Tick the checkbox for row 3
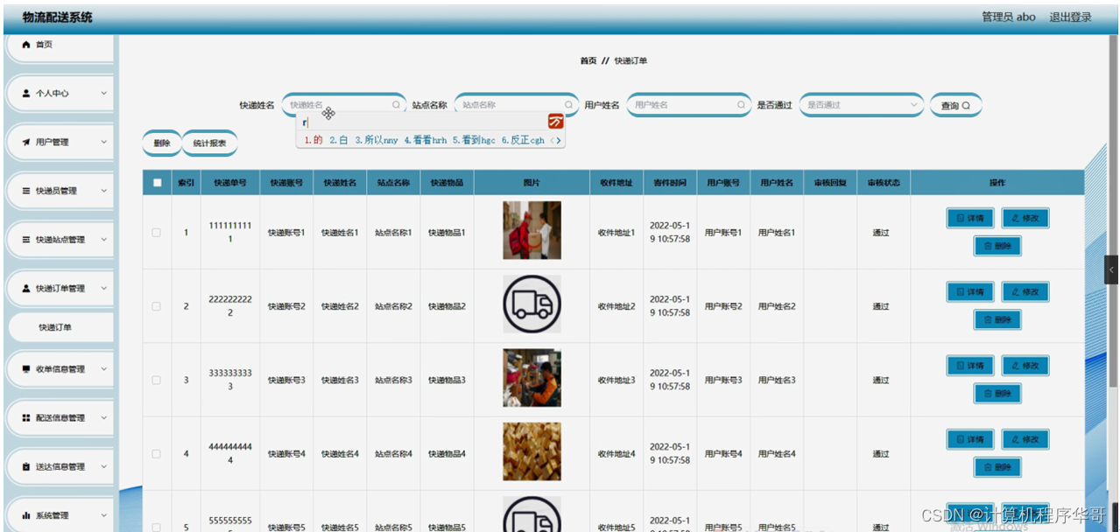This screenshot has width=1120, height=532. tap(157, 380)
